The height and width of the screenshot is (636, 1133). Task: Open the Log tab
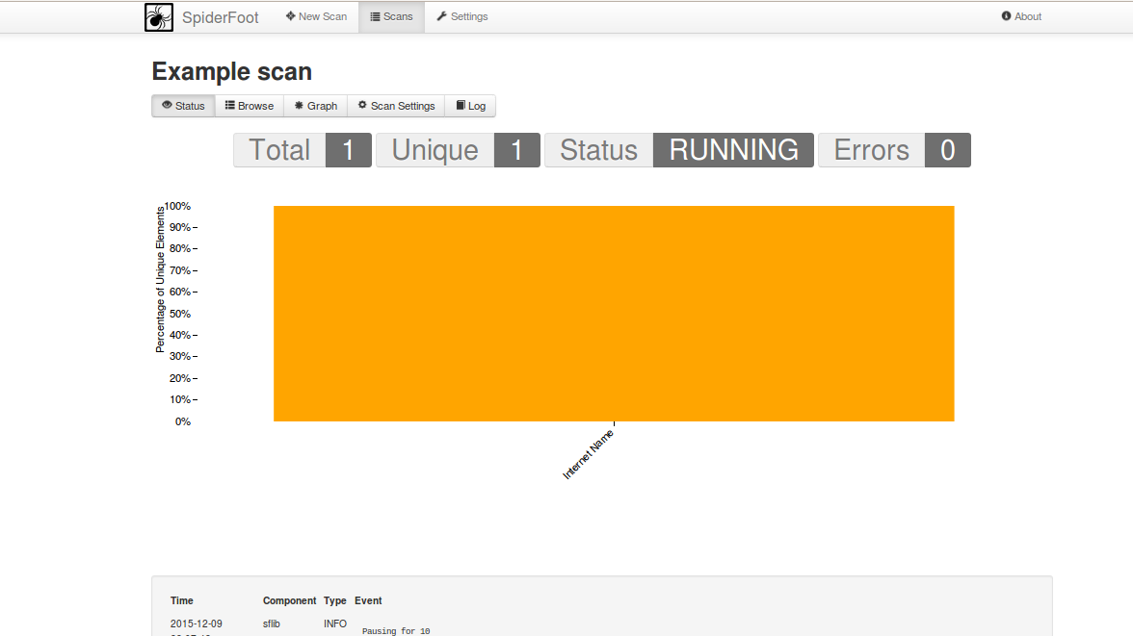pos(470,106)
